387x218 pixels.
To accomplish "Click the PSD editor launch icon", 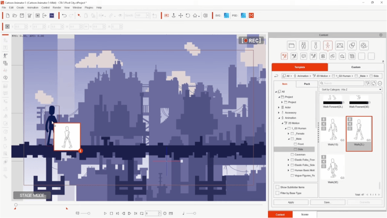I will click(x=243, y=16).
